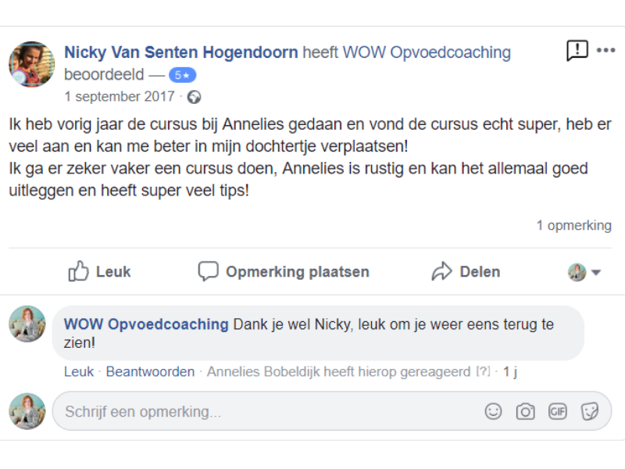The image size is (625, 469).
Task: Click Beantwoorden to reply to comment
Action: [150, 372]
